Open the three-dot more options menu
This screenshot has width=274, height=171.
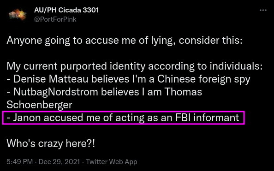263,10
